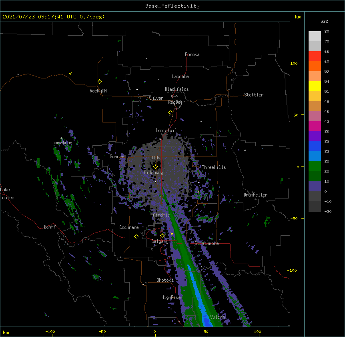The width and height of the screenshot is (345, 337).
Task: Pick the light gray 70-80 dBZ swatch
Action: pyautogui.click(x=315, y=36)
